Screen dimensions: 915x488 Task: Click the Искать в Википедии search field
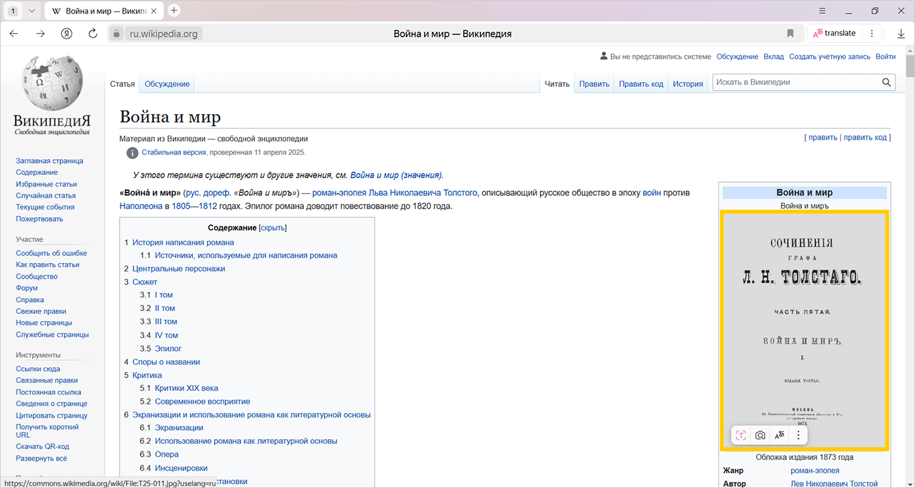pos(794,82)
